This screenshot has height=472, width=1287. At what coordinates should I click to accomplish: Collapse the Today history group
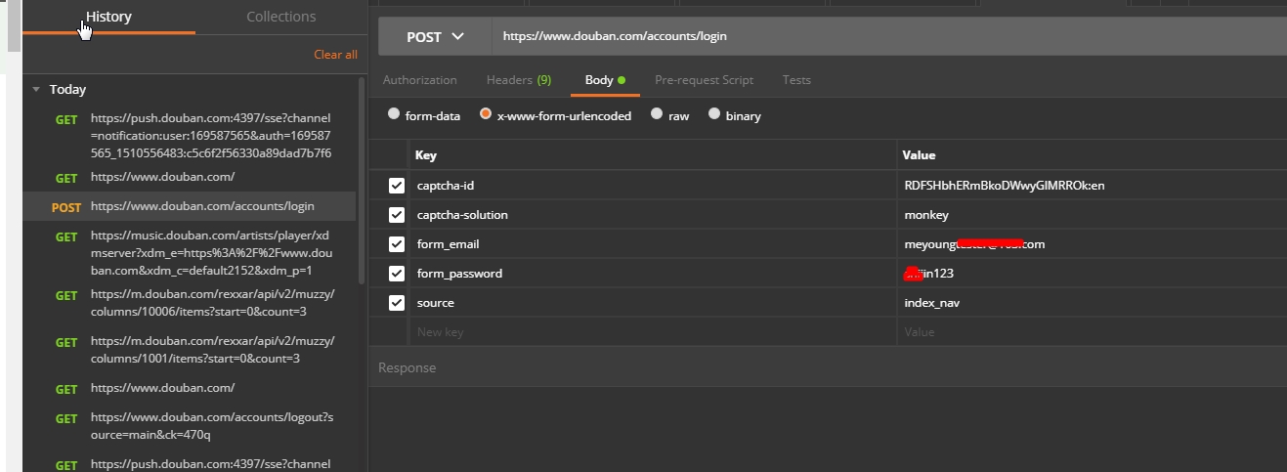pyautogui.click(x=36, y=89)
